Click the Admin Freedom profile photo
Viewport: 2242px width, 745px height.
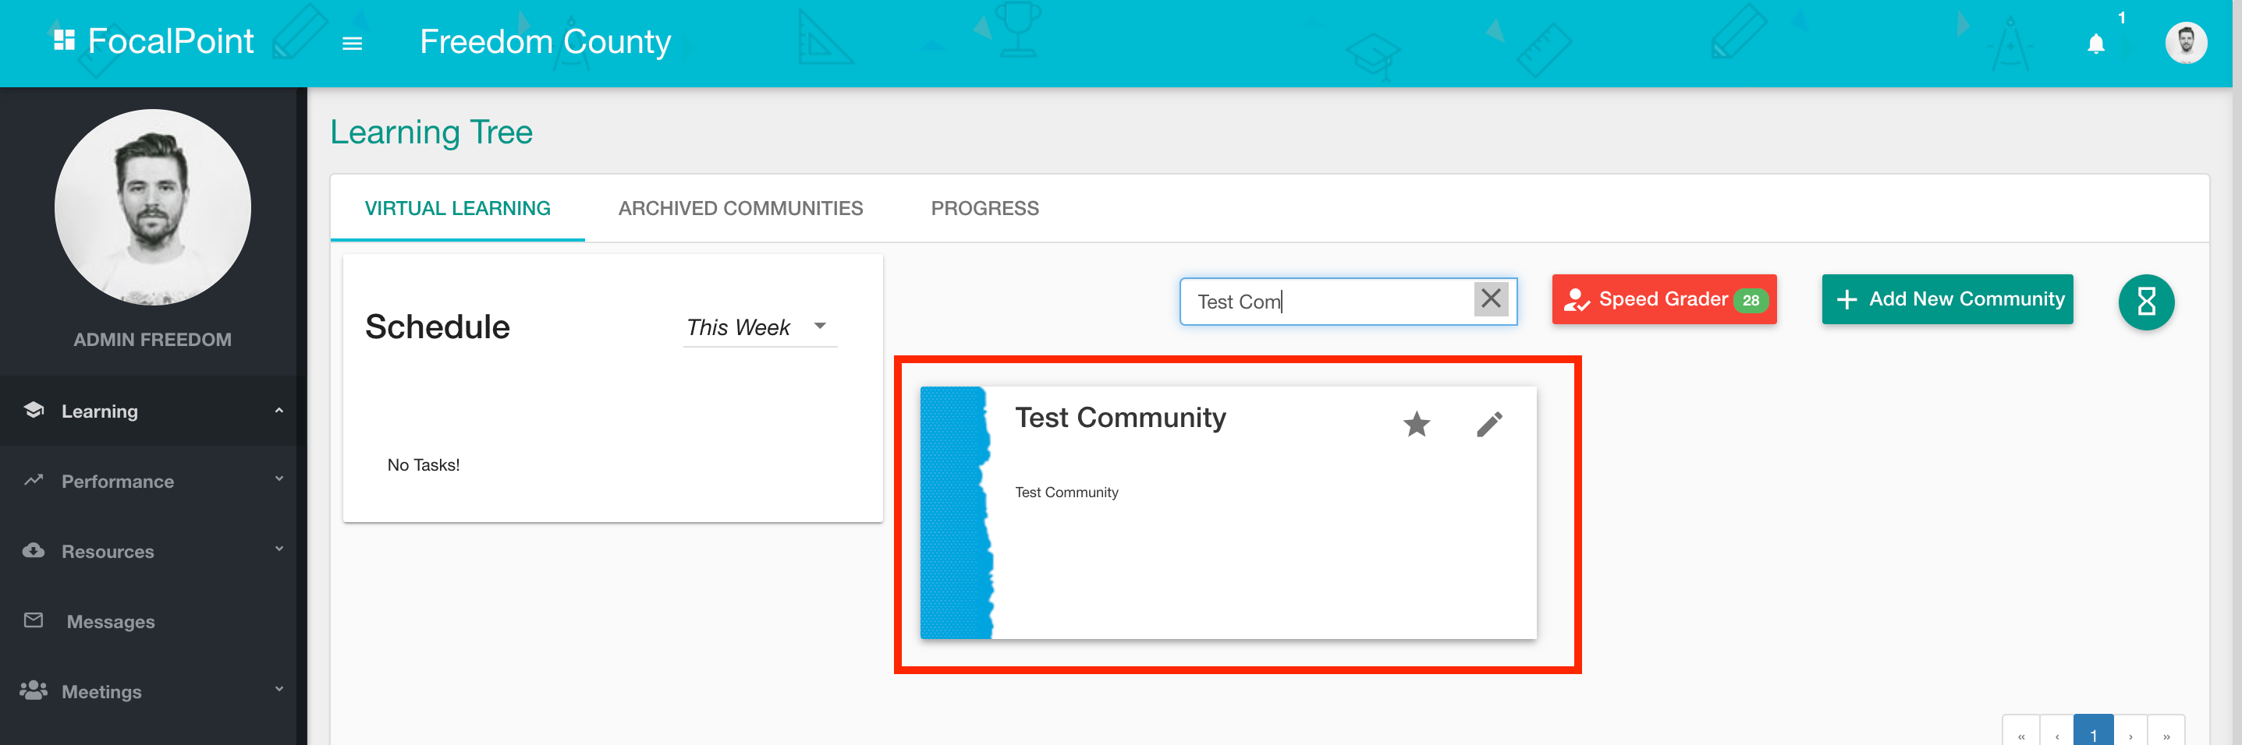[x=152, y=207]
